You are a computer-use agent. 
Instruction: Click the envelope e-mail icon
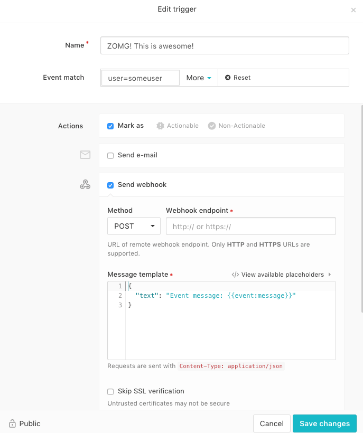tap(85, 155)
